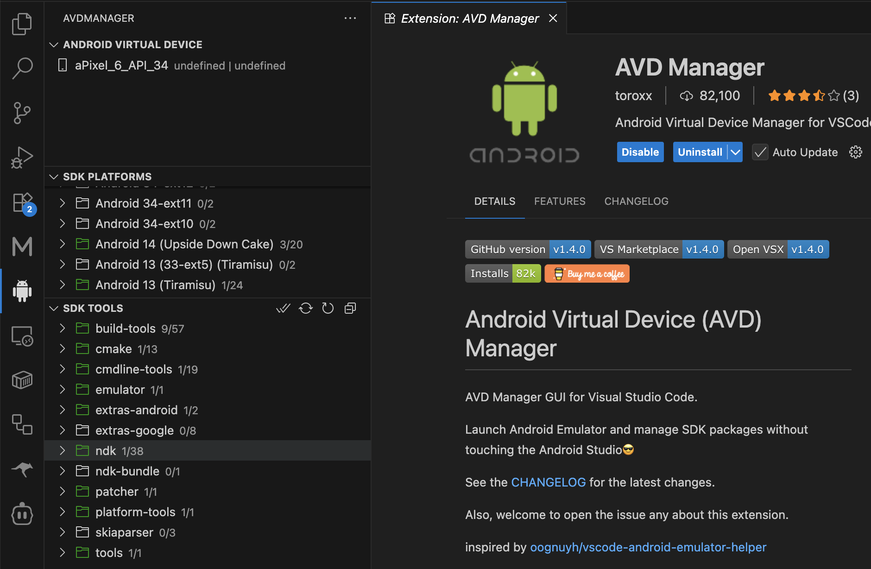Viewport: 871px width, 569px height.
Task: Expand Android 13 (Tiramisu) 1/24
Action: pyautogui.click(x=63, y=284)
